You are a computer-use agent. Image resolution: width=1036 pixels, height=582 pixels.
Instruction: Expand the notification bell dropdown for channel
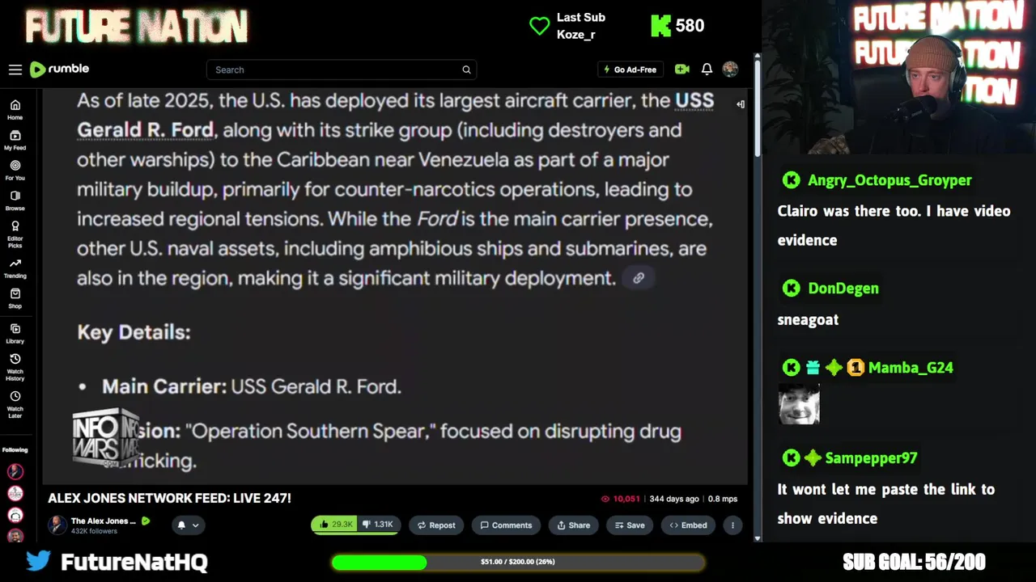coord(187,525)
